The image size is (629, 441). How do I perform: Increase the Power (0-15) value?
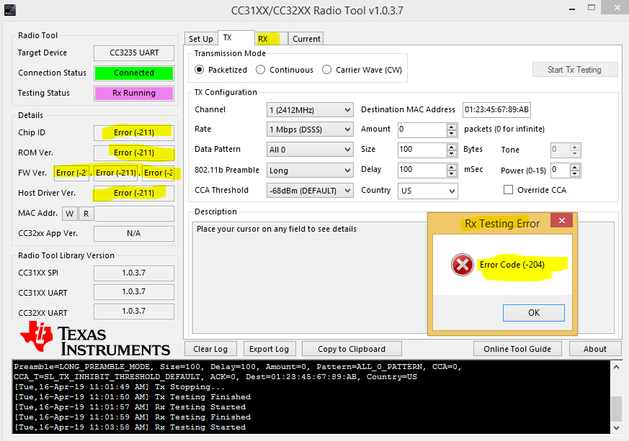574,167
